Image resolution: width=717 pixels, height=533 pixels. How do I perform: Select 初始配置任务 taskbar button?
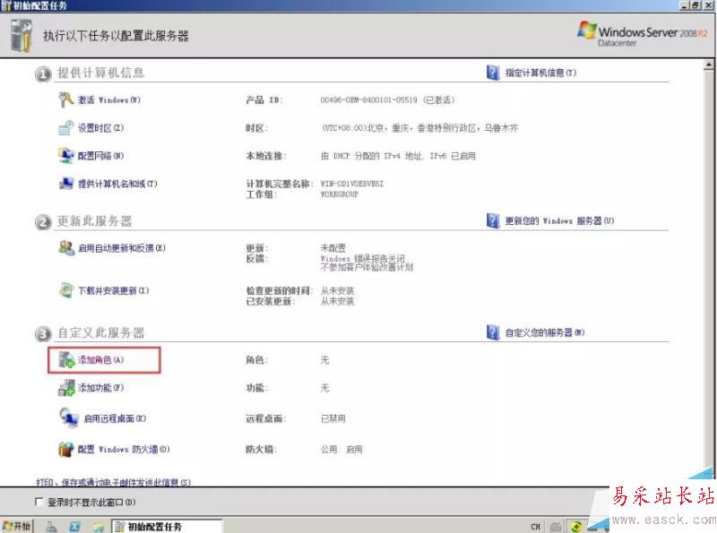tap(167, 527)
